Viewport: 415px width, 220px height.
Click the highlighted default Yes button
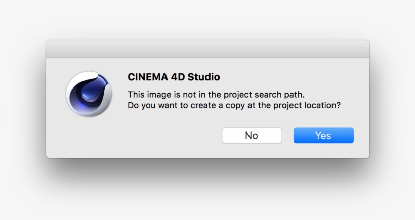pos(323,136)
